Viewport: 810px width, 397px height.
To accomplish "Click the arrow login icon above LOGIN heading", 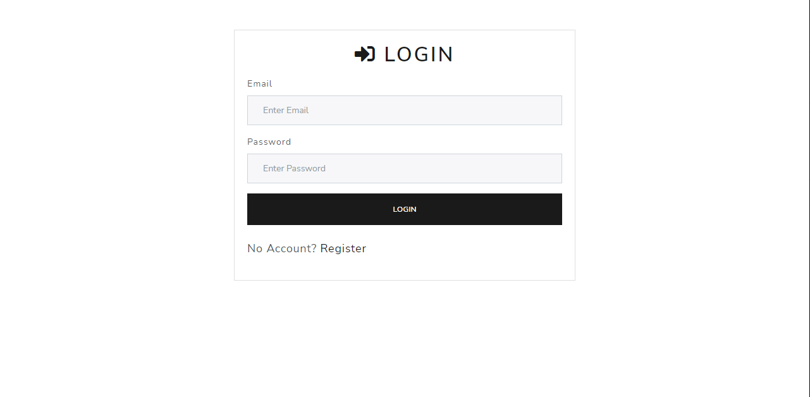I will pos(364,54).
